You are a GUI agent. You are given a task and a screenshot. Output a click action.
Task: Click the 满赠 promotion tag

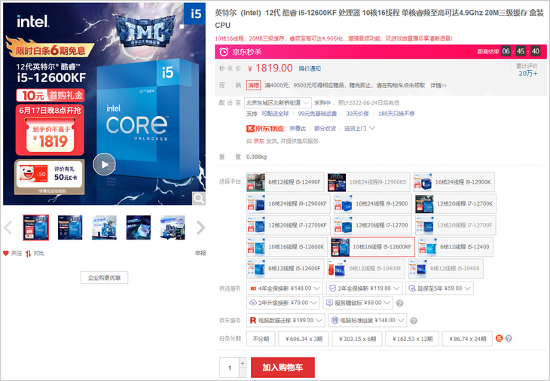(x=253, y=85)
